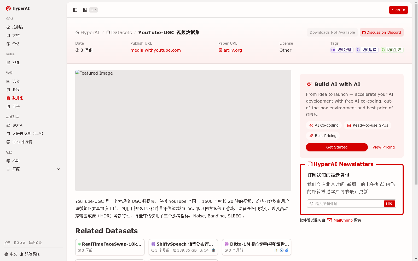Go to the Datasets breadcrumb

click(x=119, y=33)
